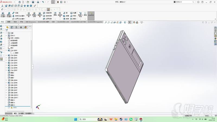Open the Appearances color-ball icon in the task pane
The image size is (217, 122).
215,38
